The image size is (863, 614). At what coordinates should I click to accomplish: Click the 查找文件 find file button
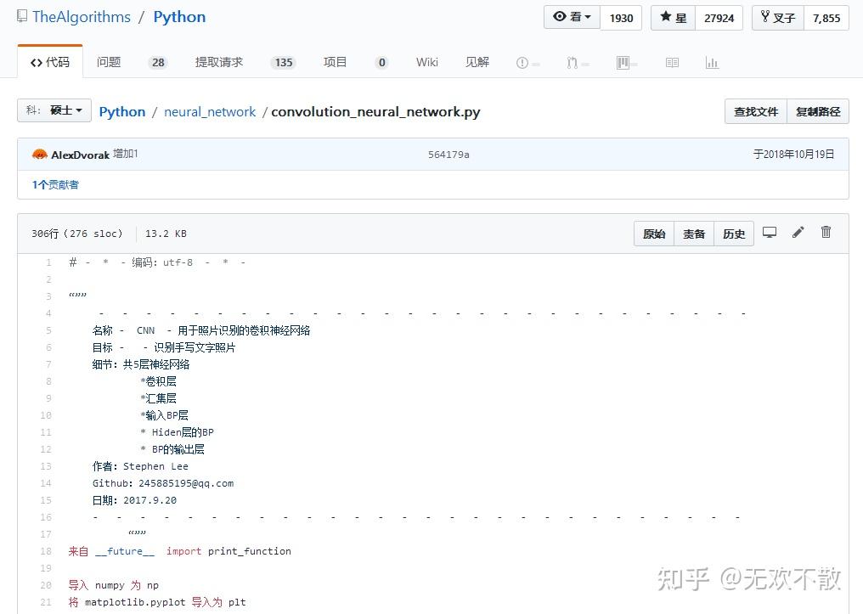[x=755, y=110]
